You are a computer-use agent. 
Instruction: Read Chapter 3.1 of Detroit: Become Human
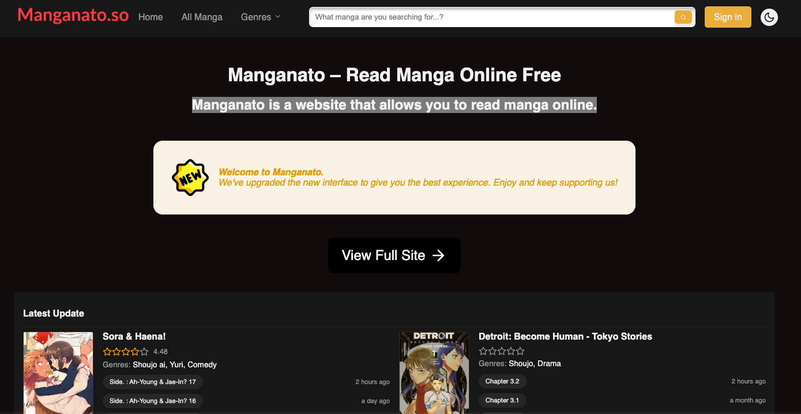(502, 401)
